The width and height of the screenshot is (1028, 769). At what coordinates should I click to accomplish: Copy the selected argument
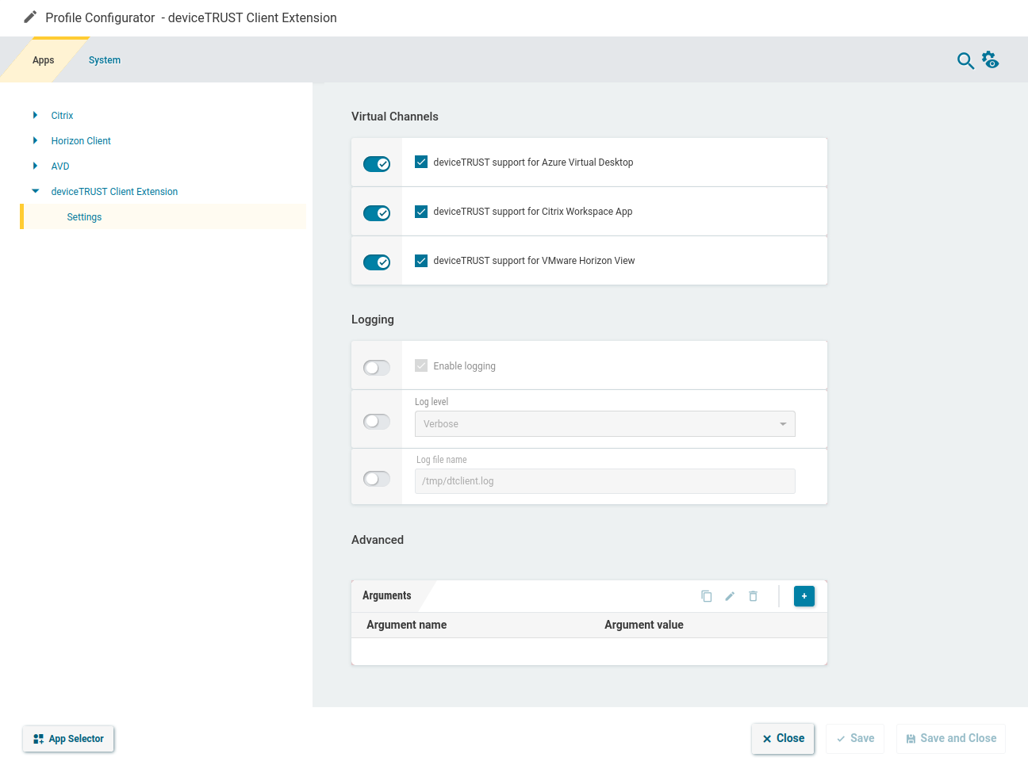[x=706, y=595]
